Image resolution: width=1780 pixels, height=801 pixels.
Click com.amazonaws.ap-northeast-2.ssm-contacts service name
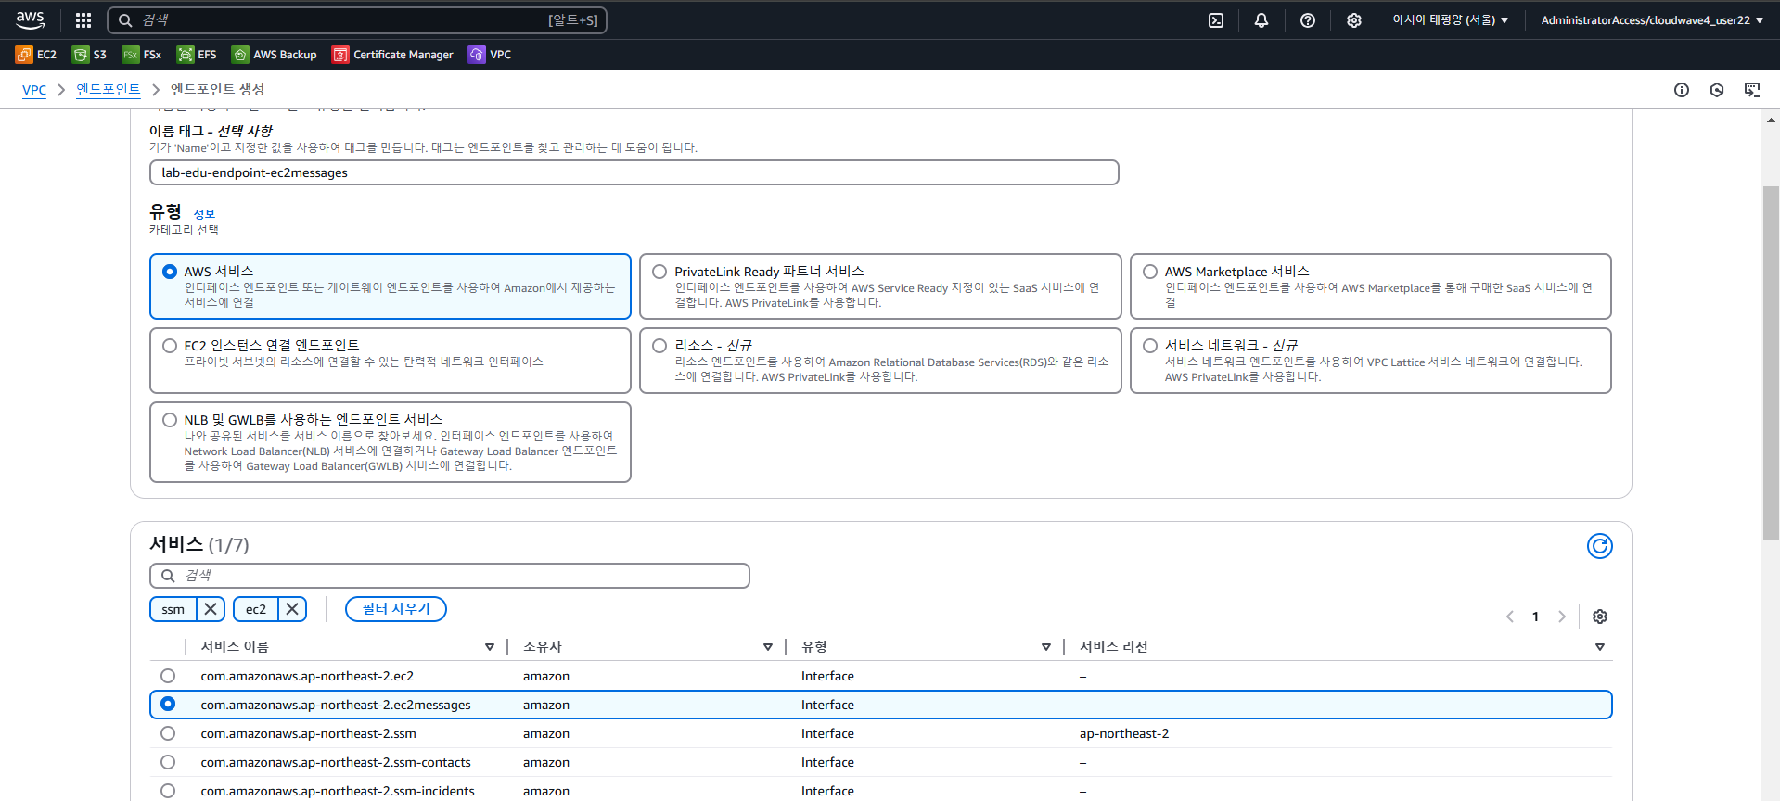[x=336, y=762]
